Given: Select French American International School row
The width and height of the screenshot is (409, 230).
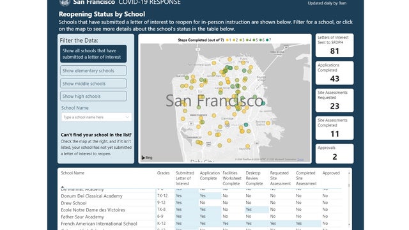Looking at the screenshot, I should point(201,224).
